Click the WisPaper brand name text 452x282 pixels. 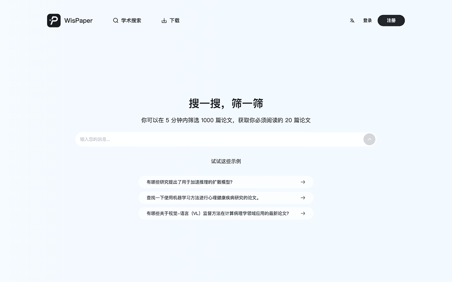(x=78, y=21)
